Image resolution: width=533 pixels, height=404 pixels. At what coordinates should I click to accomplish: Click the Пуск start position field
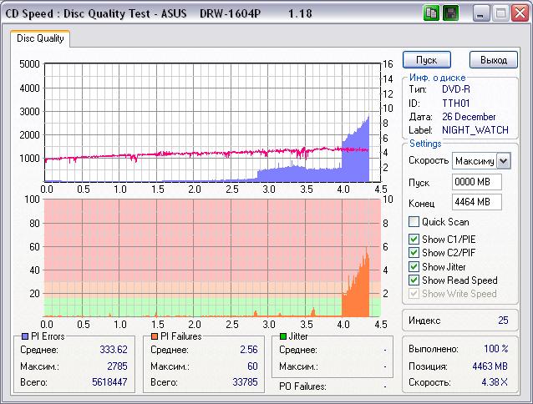click(475, 182)
